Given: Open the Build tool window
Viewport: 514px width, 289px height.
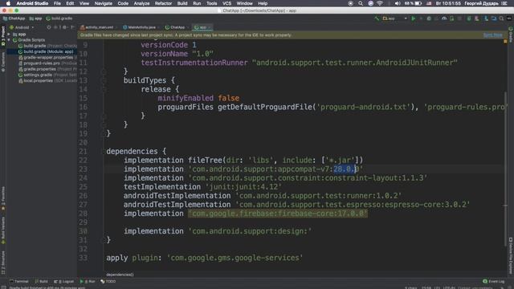Looking at the screenshot, I should [x=41, y=282].
